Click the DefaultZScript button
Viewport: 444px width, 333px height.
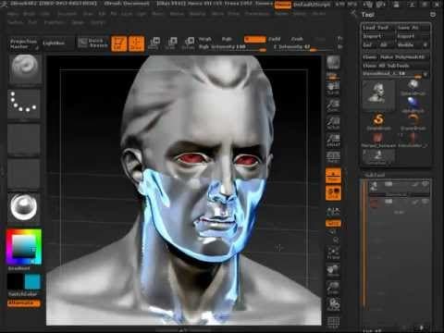click(312, 5)
